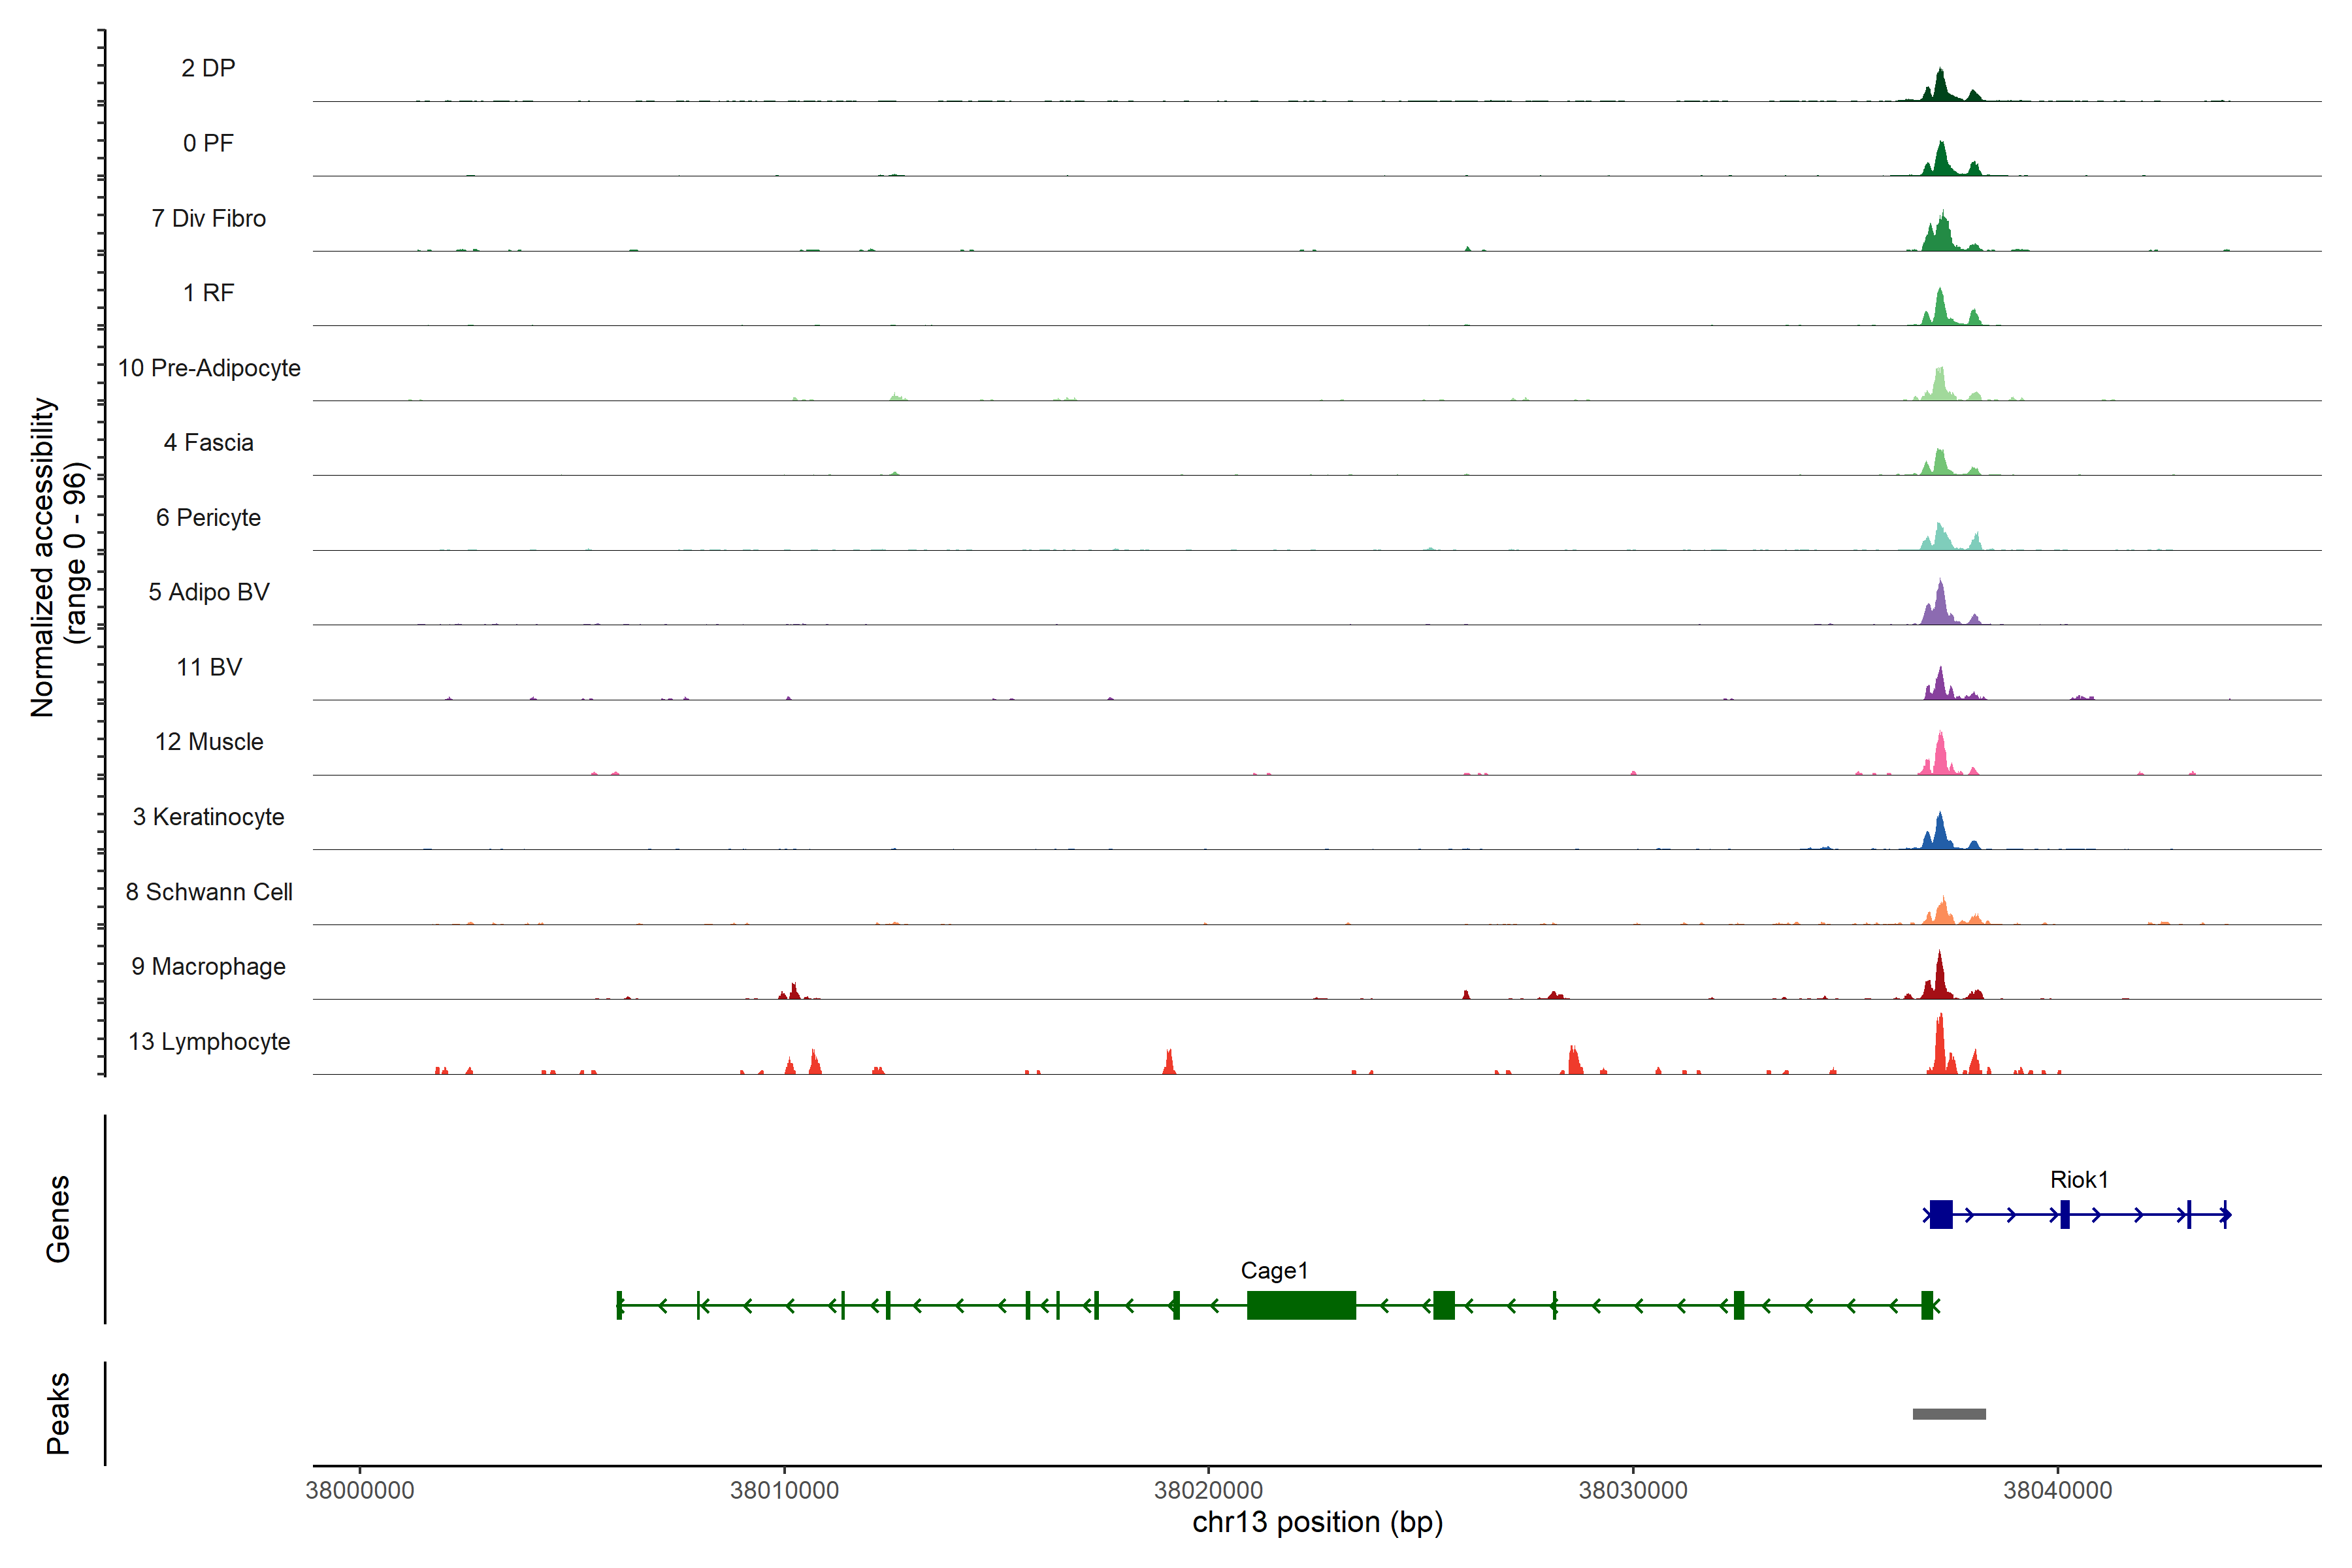Screen dimensions: 2352x1568
Task: Click the 38040000 axis tick label
Action: [2057, 1491]
